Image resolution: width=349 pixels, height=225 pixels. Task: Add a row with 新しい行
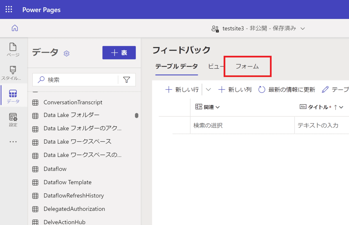[182, 89]
